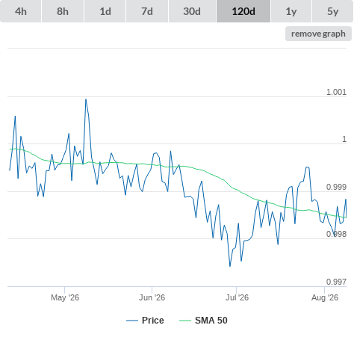Click the highest price peak in May

point(86,99)
